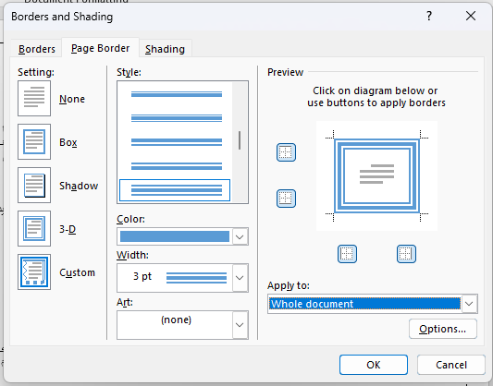This screenshot has width=493, height=386.
Task: Open the Art dropdown arrow
Action: tap(240, 325)
